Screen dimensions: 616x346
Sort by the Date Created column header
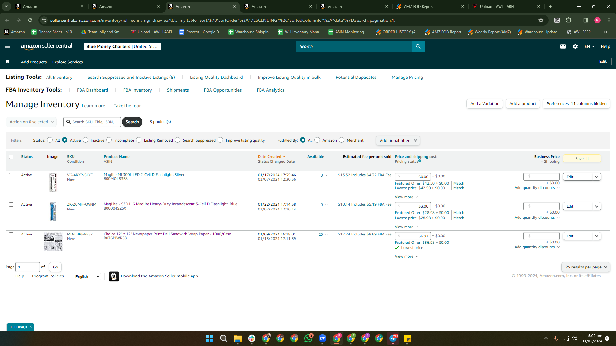pyautogui.click(x=271, y=157)
